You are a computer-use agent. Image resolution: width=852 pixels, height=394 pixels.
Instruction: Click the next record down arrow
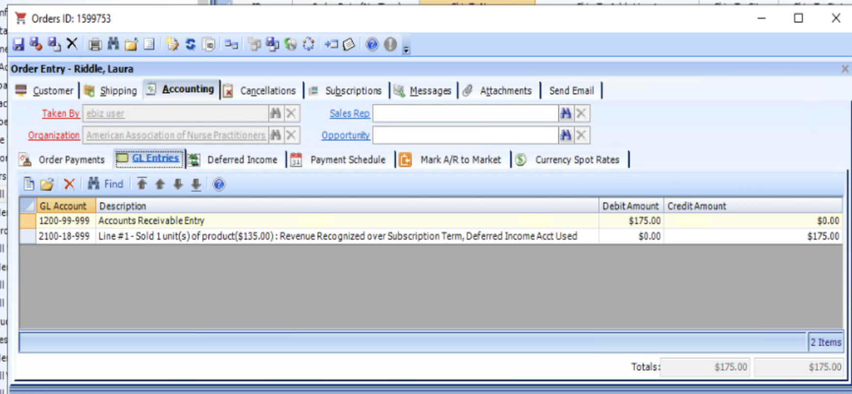click(178, 184)
